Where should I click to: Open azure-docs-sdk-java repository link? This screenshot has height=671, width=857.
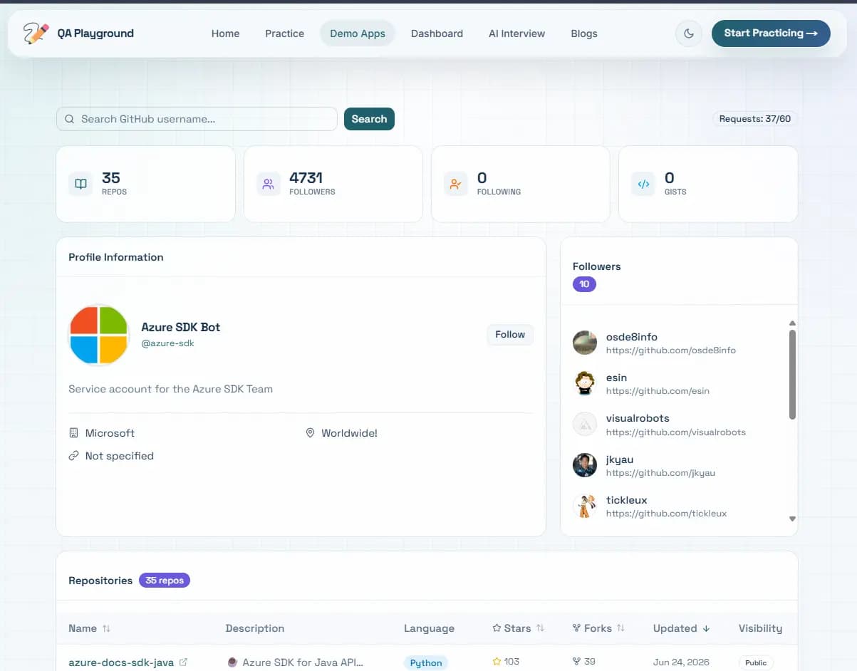(121, 662)
